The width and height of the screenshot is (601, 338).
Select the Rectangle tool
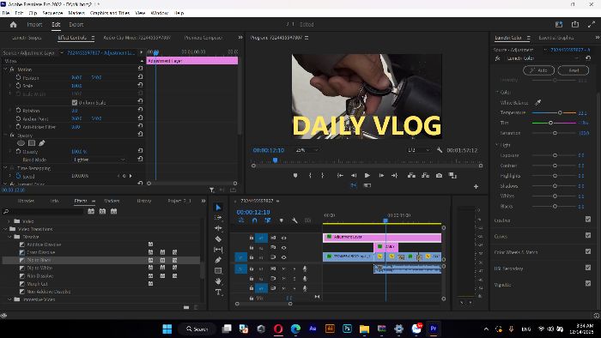point(218,270)
